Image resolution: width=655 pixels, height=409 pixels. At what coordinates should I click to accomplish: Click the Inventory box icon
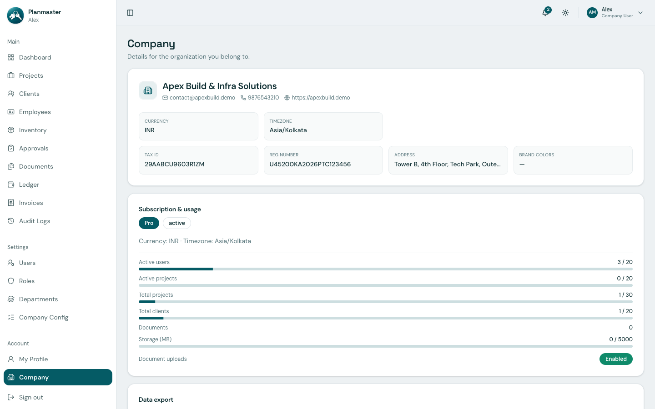coord(11,130)
